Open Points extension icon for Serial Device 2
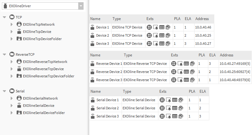Viewport: 252px width, 135px height. [162, 108]
